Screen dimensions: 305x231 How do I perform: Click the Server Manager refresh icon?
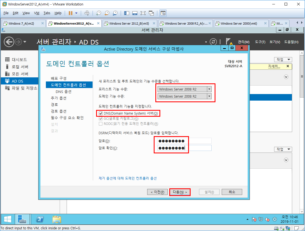click(x=213, y=42)
